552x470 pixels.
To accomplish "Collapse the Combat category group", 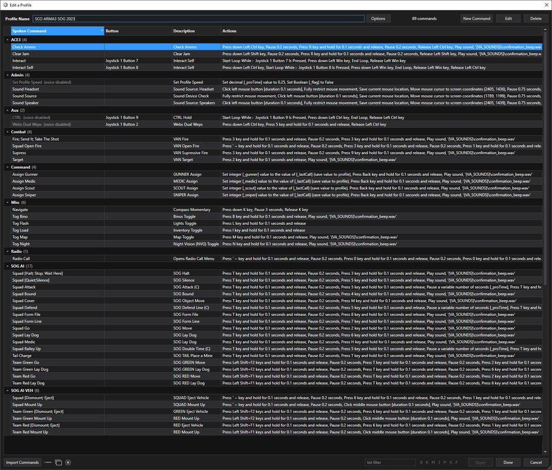I will pyautogui.click(x=8, y=132).
